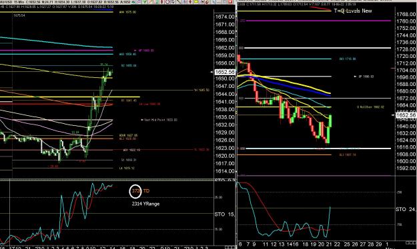Click the S1 1619.31 pivot level label
Image resolution: width=417 pixels, height=249 pixels.
[129, 160]
